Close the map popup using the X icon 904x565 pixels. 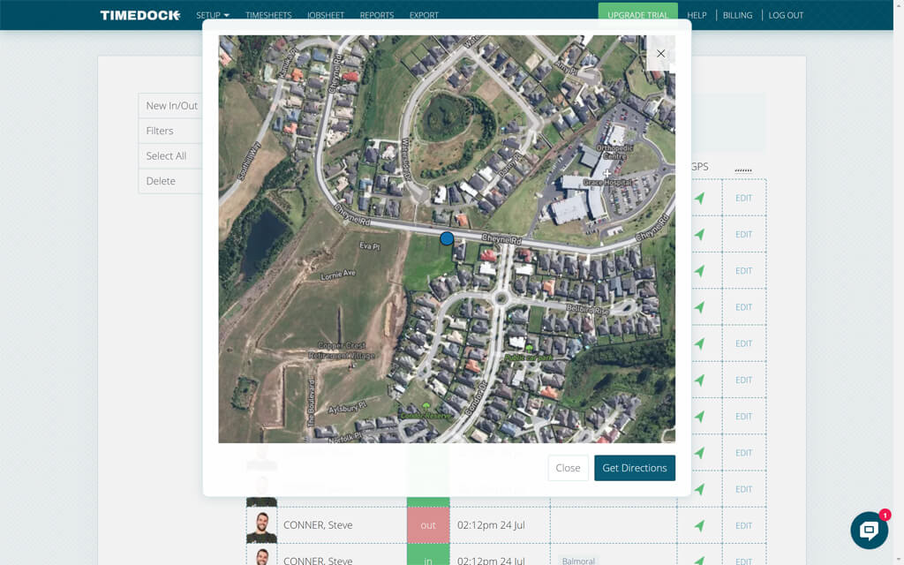coord(660,54)
